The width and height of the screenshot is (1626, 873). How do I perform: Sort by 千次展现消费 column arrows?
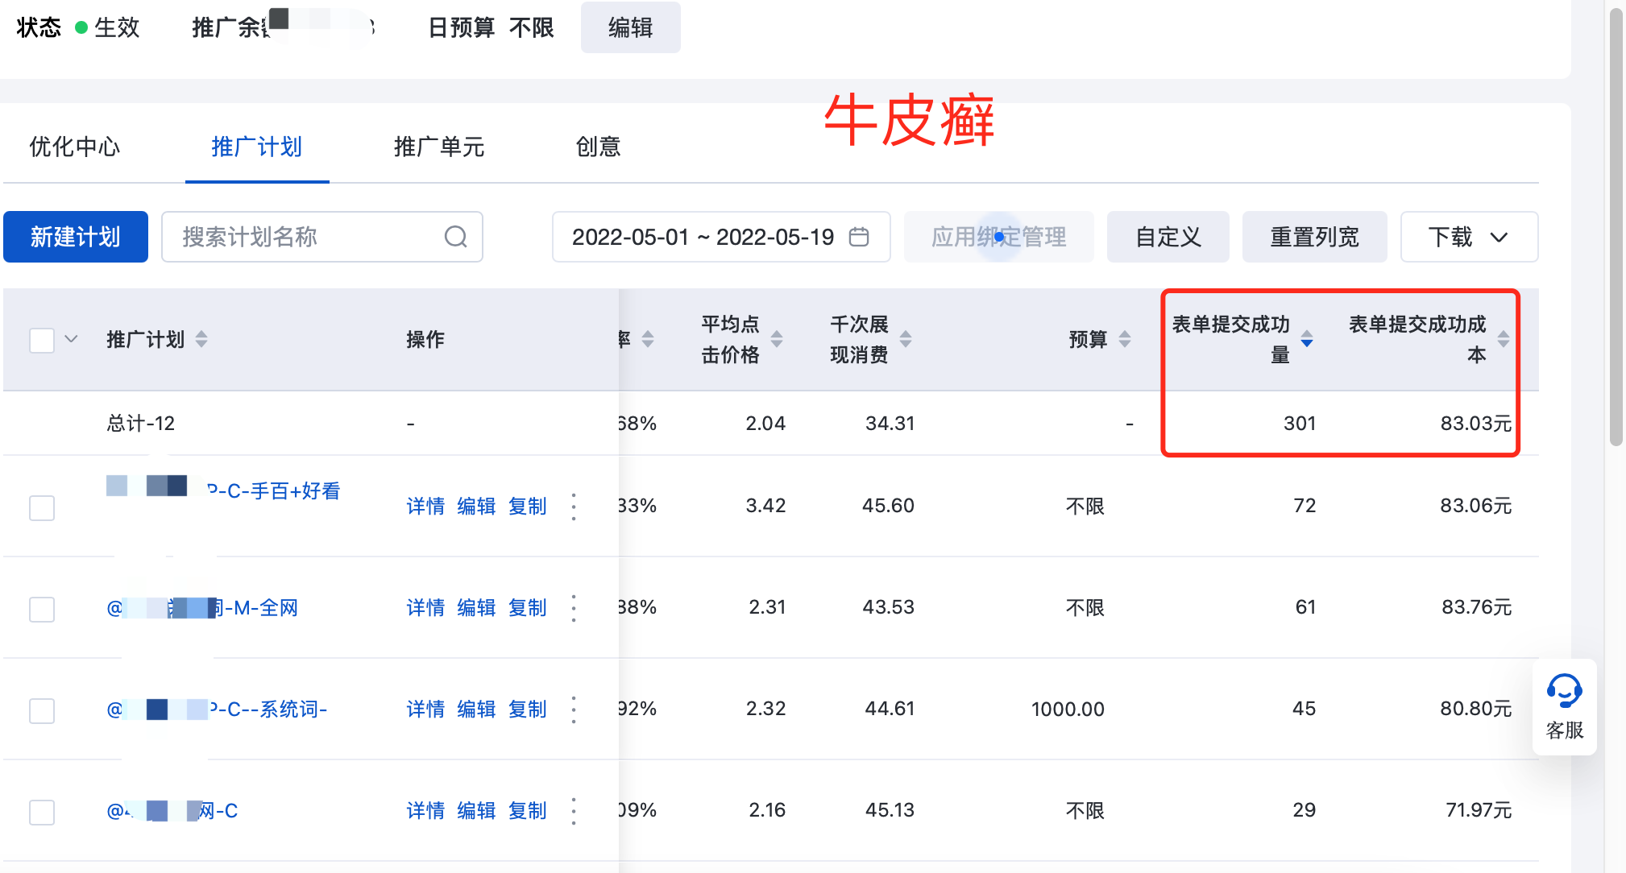[906, 339]
